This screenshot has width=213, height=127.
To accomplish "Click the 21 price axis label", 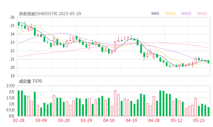I will pyautogui.click(x=12, y=59).
